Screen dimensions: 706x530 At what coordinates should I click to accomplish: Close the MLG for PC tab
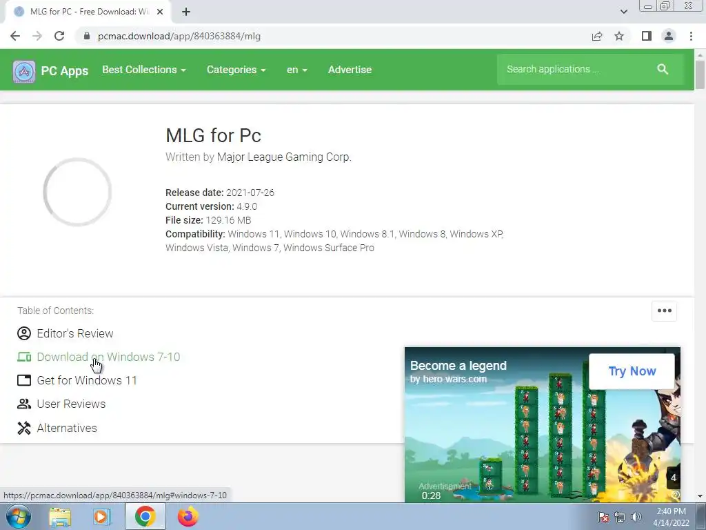click(160, 12)
